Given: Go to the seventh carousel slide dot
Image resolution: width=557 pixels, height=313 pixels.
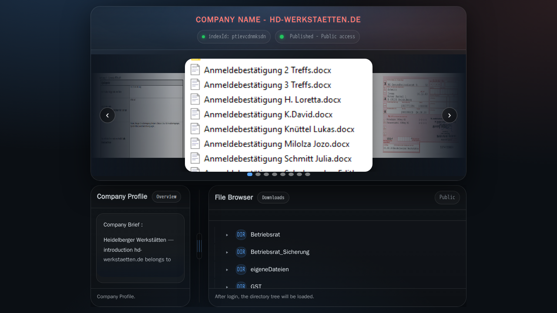Looking at the screenshot, I should (x=299, y=174).
